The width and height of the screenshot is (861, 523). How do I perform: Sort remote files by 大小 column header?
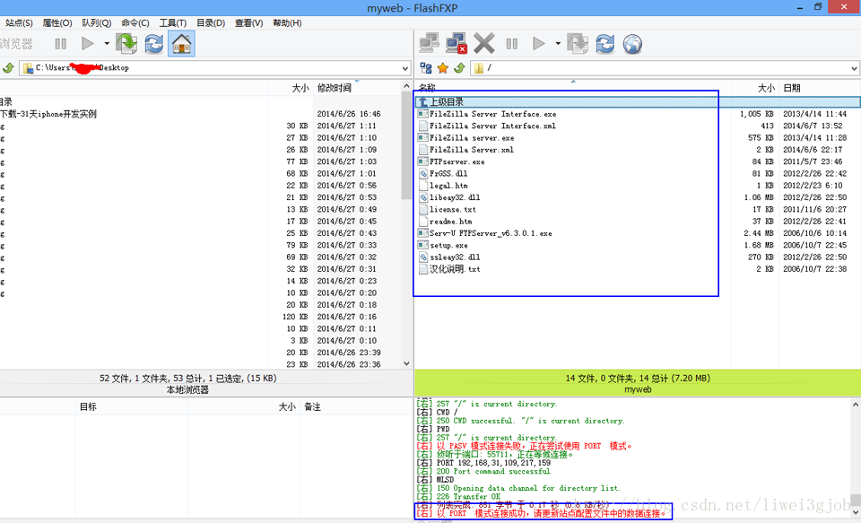coord(755,88)
